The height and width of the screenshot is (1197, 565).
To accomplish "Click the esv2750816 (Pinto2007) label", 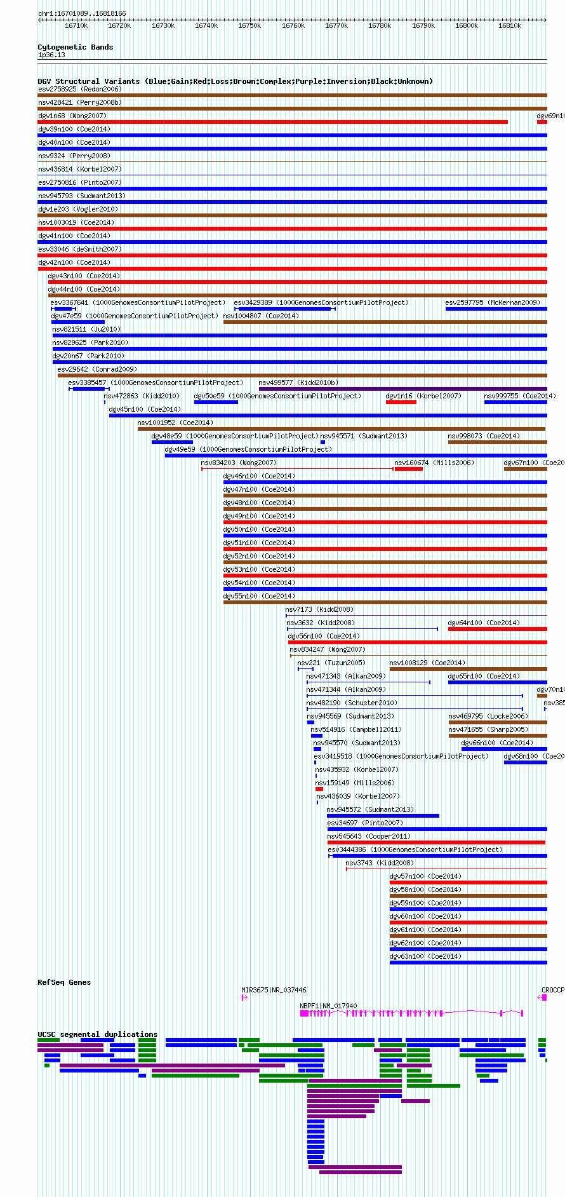I will (x=79, y=182).
